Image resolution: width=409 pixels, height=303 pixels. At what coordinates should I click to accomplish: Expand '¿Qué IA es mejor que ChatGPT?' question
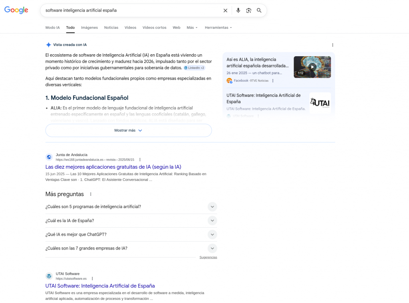tap(212, 234)
